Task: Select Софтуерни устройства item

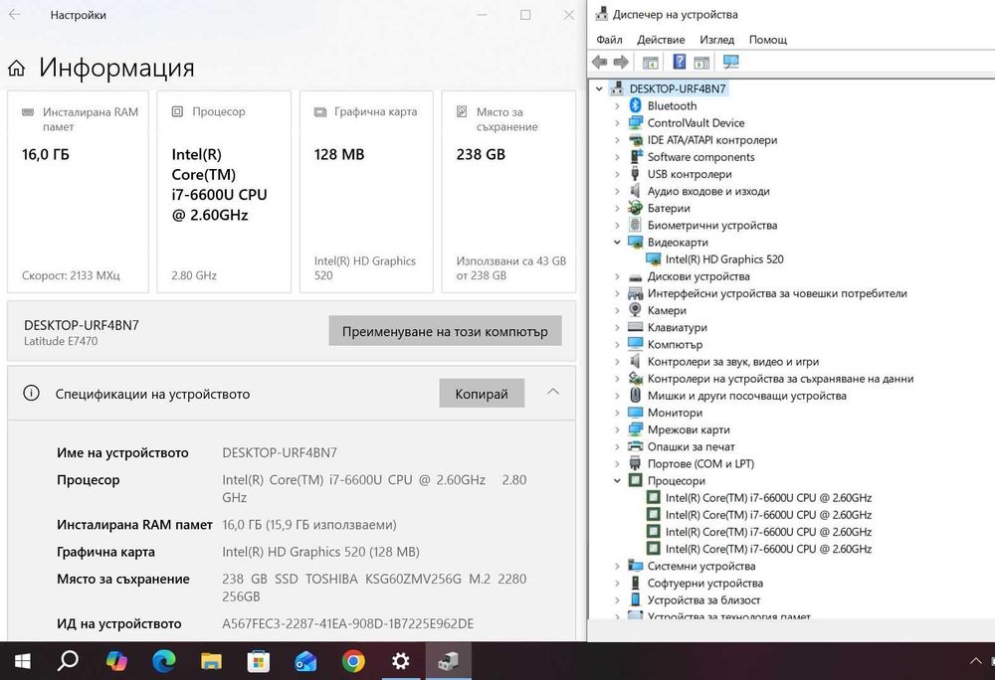Action: [705, 583]
